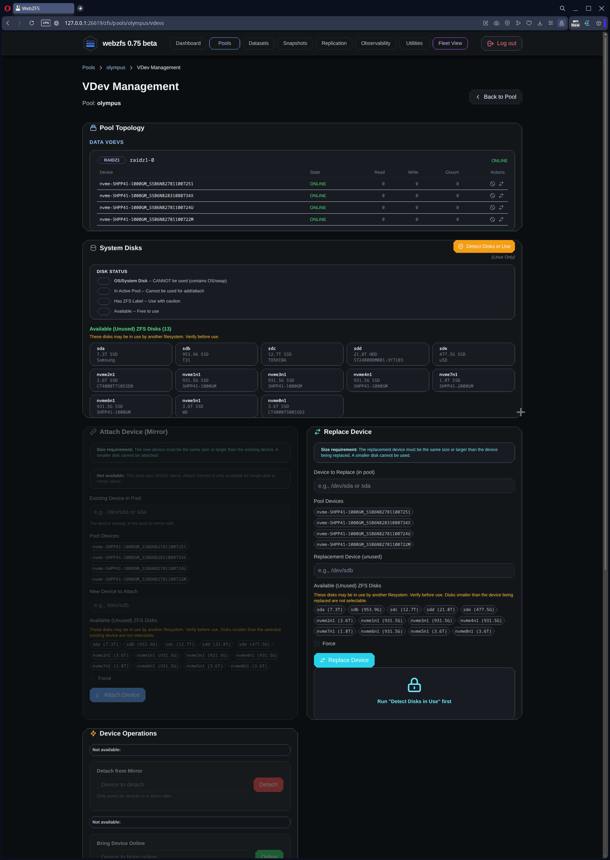Toggle the Force checkbox under Attach Device
This screenshot has height=860, width=610.
pyautogui.click(x=92, y=678)
